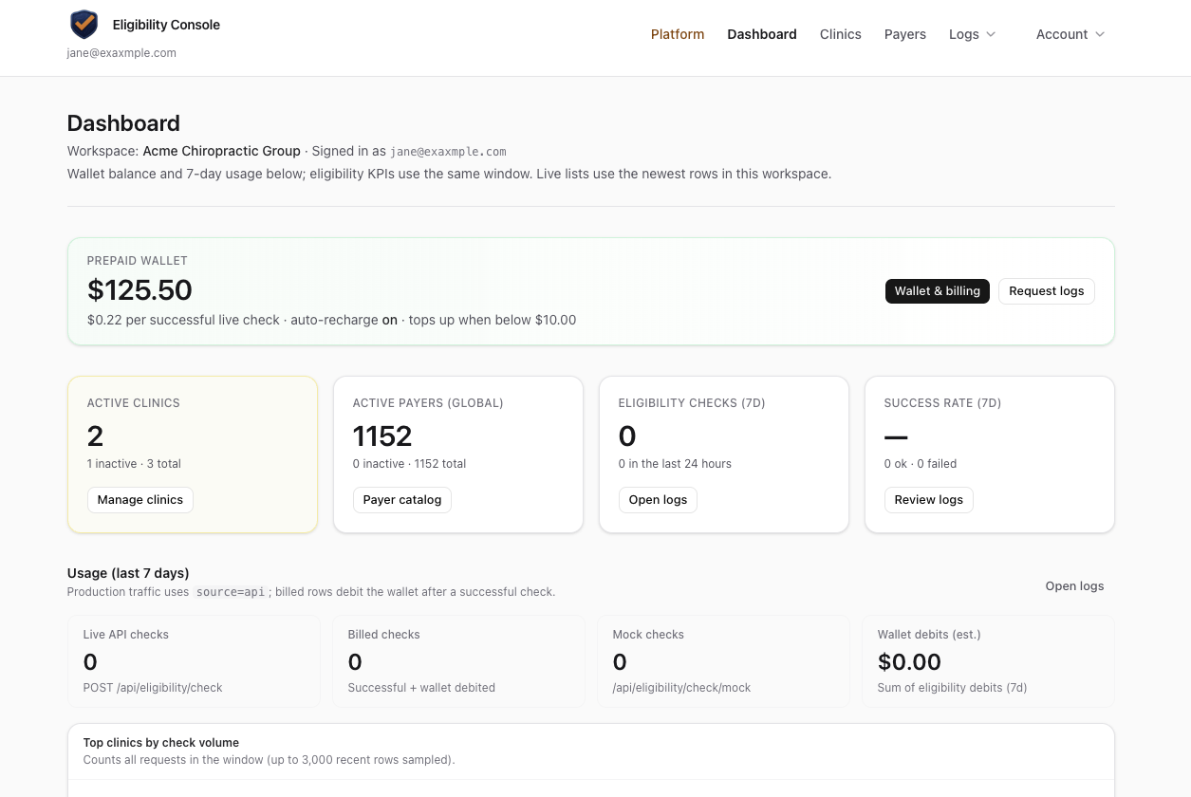Click the $125.50 wallet balance
1191x797 pixels.
click(x=140, y=289)
